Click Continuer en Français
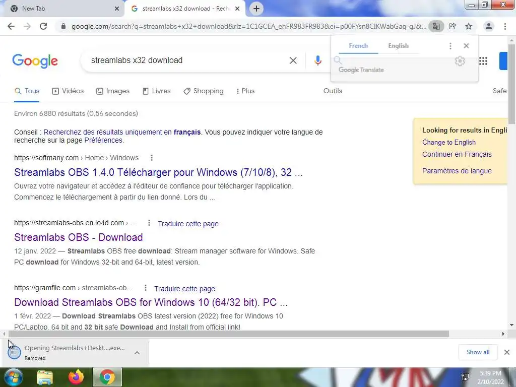This screenshot has width=516, height=387. point(457,154)
